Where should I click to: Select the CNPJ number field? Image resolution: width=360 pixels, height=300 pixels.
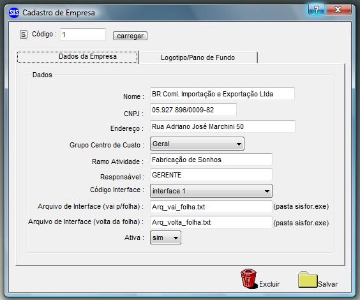click(x=193, y=110)
